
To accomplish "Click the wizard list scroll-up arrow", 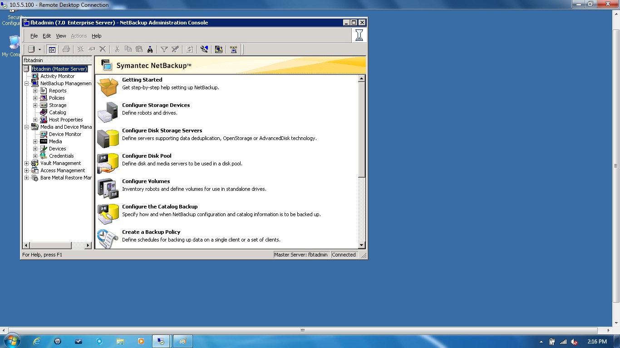I will (362, 79).
